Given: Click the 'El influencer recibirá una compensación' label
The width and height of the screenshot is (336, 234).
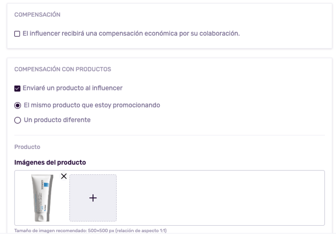Looking at the screenshot, I should pos(131,34).
